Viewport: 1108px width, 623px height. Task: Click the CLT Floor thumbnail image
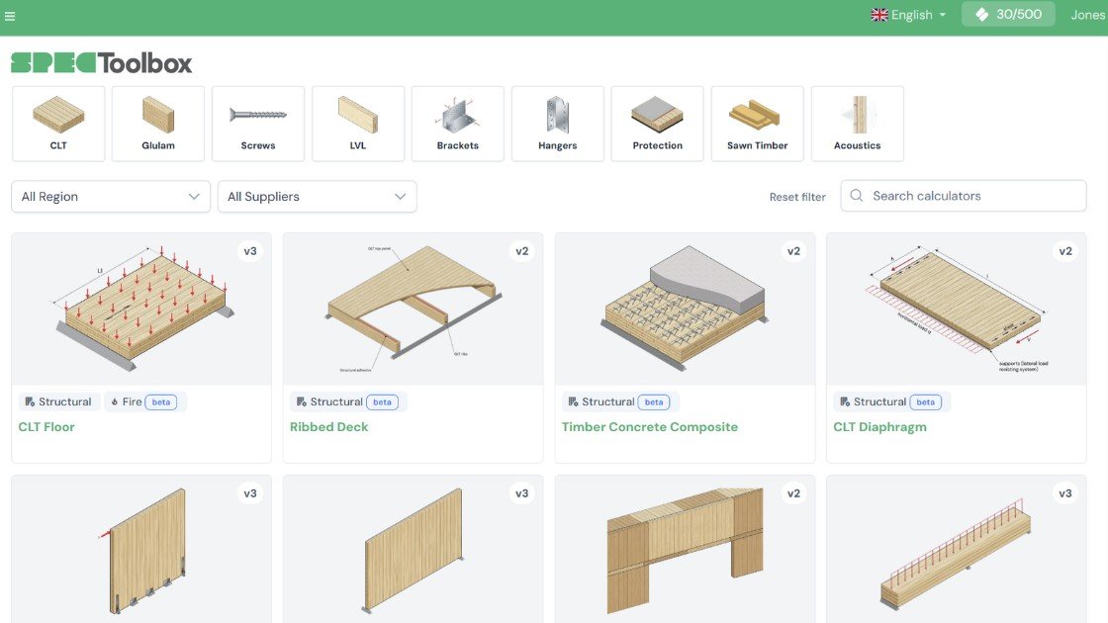pyautogui.click(x=141, y=310)
